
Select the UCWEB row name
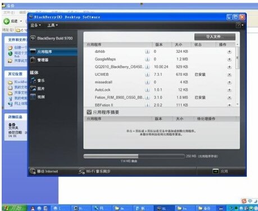tap(102, 75)
